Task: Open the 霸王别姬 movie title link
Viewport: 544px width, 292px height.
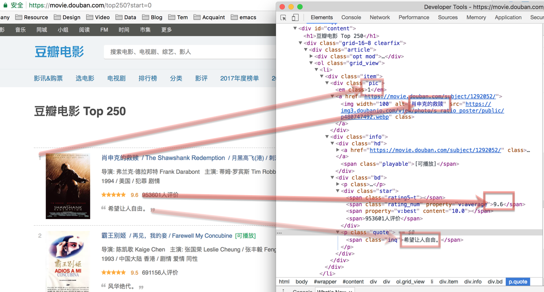Action: 114,236
